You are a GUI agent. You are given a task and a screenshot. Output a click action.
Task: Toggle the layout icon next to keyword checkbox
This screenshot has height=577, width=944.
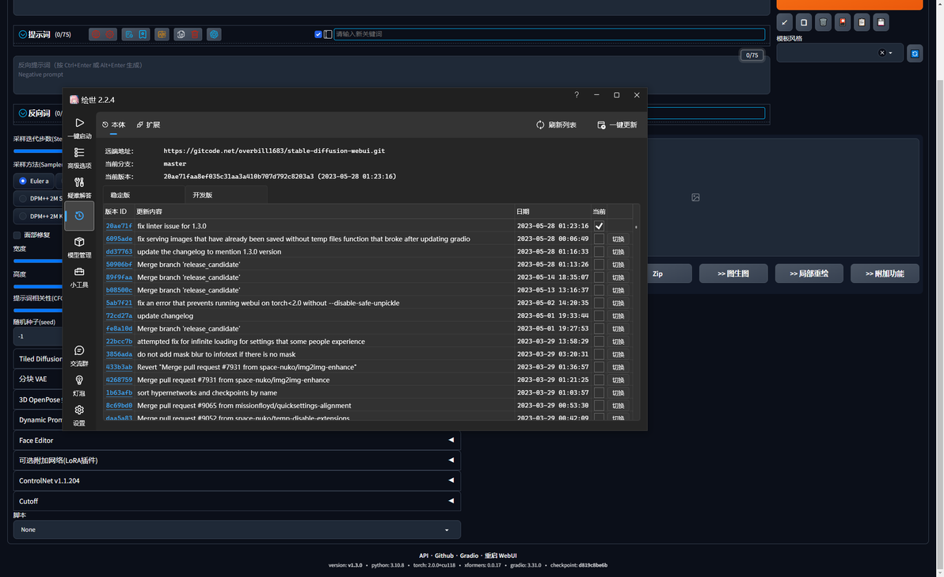pos(328,34)
